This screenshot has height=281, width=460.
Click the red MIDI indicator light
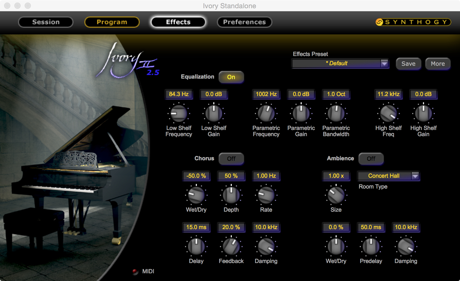point(135,271)
